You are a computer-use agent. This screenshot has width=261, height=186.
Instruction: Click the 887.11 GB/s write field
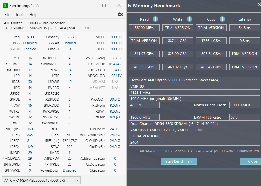point(178,41)
